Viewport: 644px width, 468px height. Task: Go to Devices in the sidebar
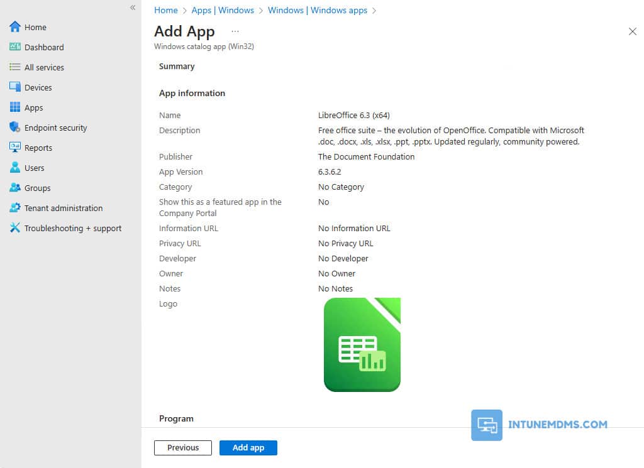coord(38,87)
